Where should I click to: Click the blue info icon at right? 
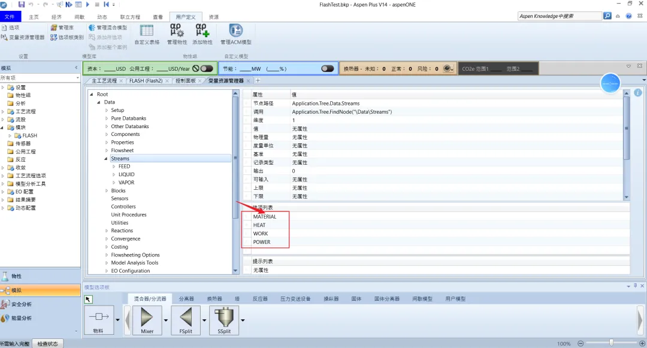[638, 93]
